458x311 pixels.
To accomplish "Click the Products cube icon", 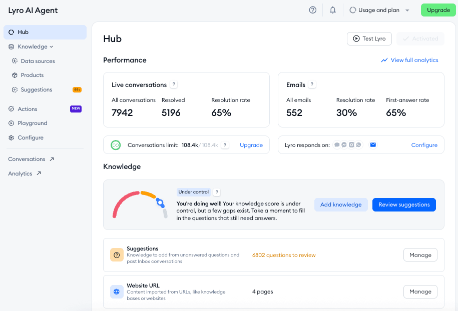I will [15, 75].
